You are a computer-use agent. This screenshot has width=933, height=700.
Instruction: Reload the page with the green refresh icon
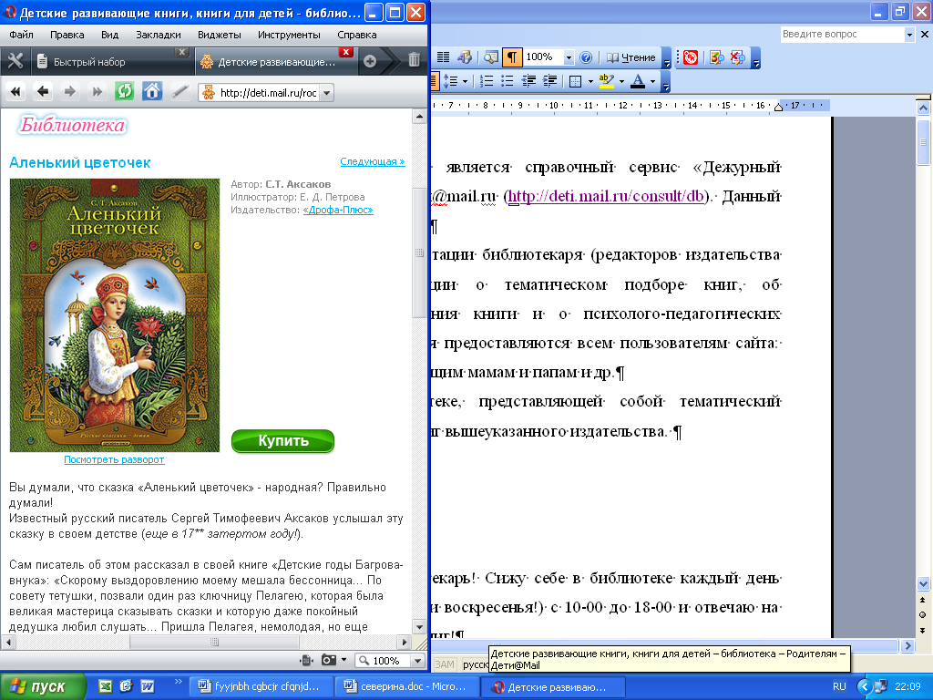[124, 92]
